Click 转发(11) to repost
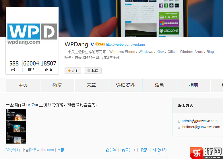The height and width of the screenshot is (159, 223). click(128, 150)
